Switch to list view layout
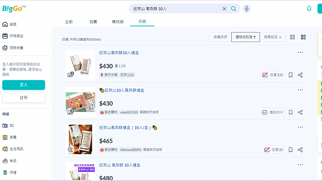The image size is (322, 181). coord(303,37)
